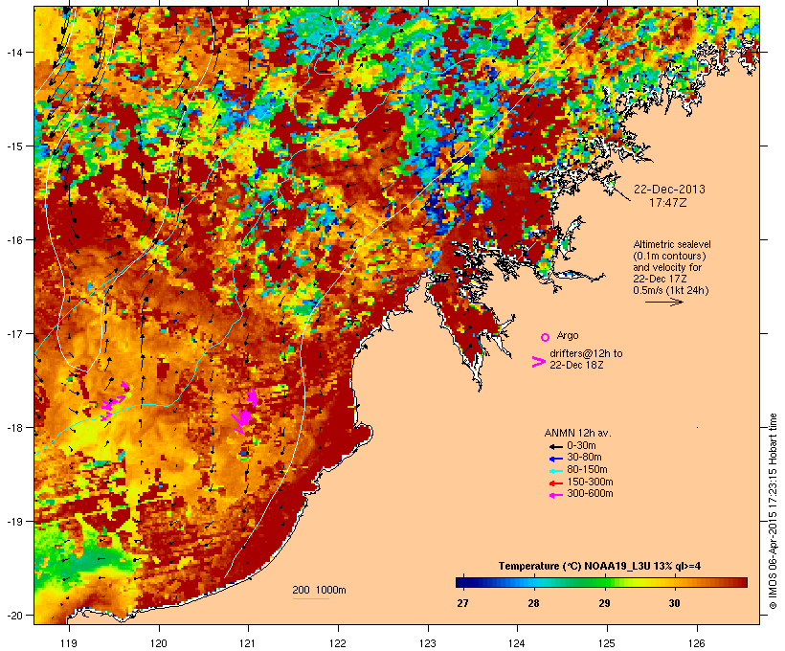Click the 80-150m depth label

pyautogui.click(x=587, y=469)
